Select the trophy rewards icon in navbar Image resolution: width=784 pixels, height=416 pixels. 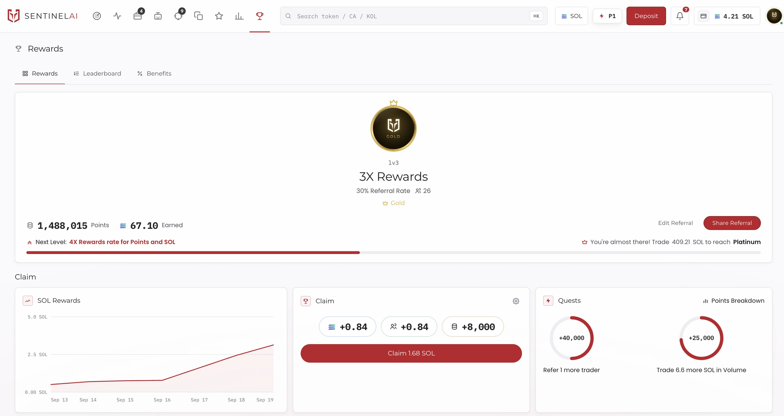260,16
